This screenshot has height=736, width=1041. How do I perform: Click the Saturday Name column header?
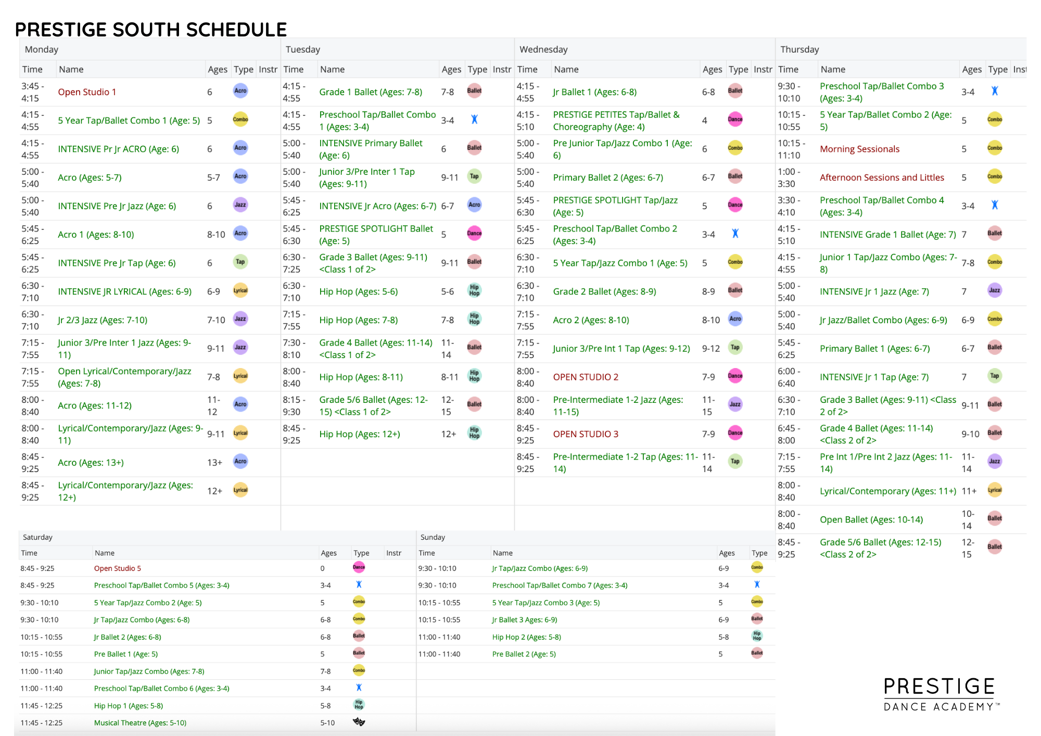click(x=104, y=553)
